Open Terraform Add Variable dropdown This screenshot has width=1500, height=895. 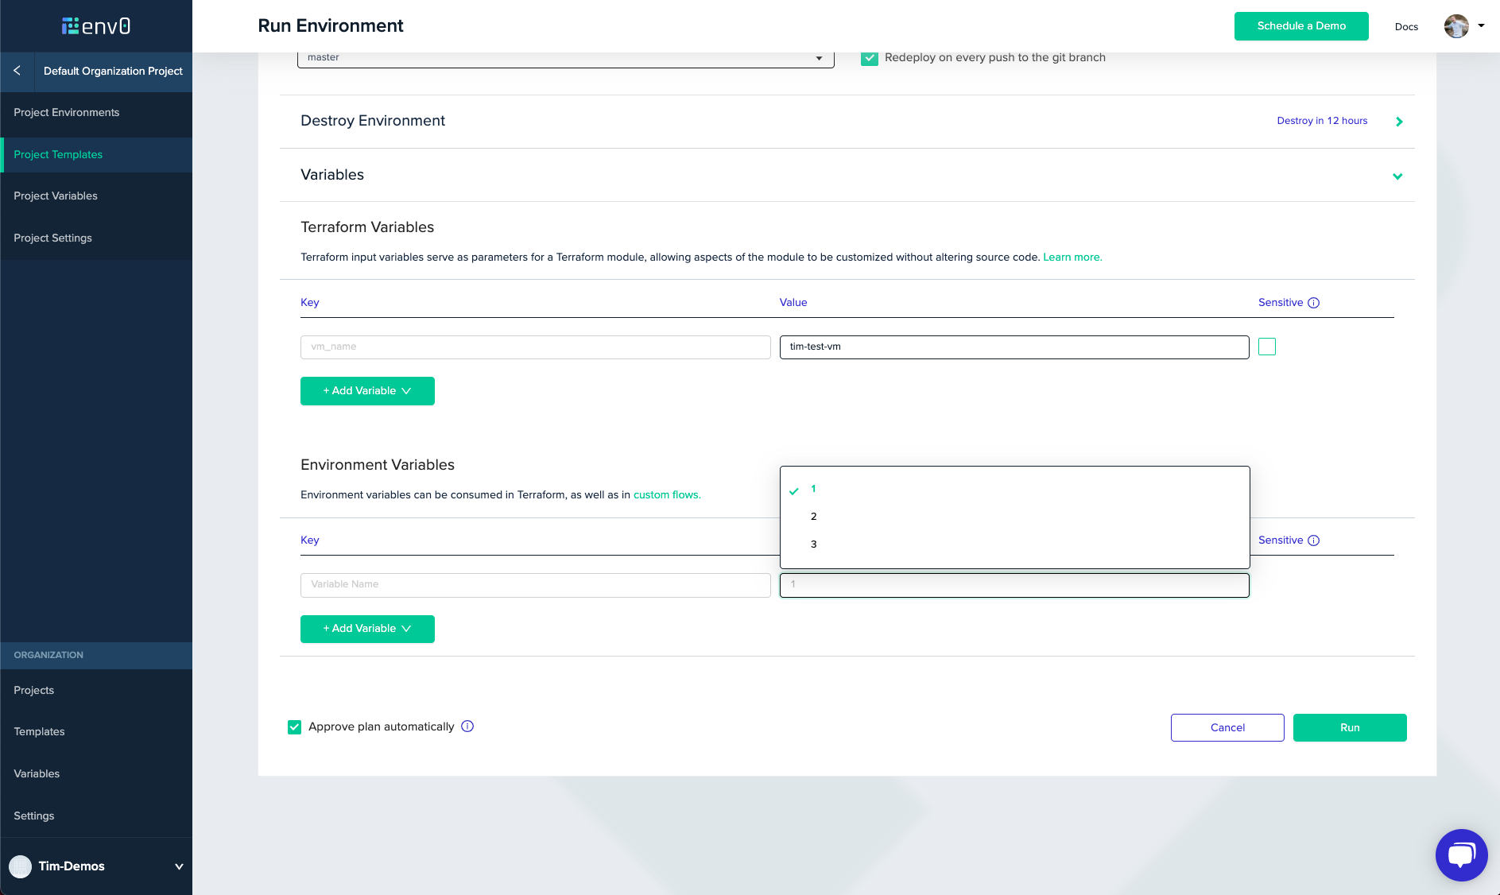click(367, 391)
